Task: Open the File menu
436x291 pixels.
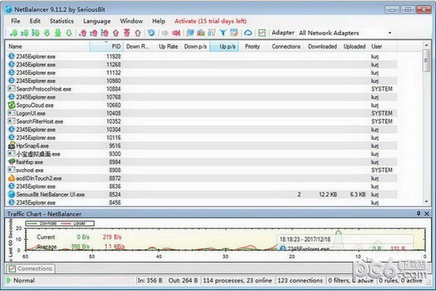Action: [15, 21]
